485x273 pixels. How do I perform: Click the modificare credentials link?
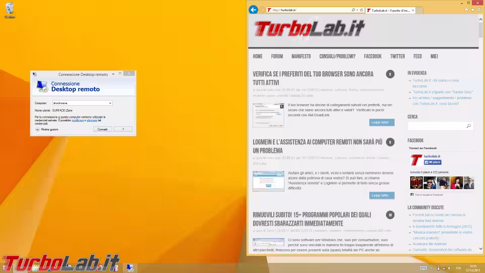coord(77,120)
